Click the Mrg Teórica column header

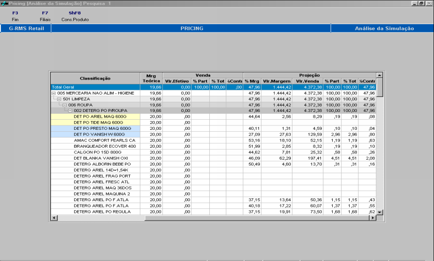coord(151,78)
